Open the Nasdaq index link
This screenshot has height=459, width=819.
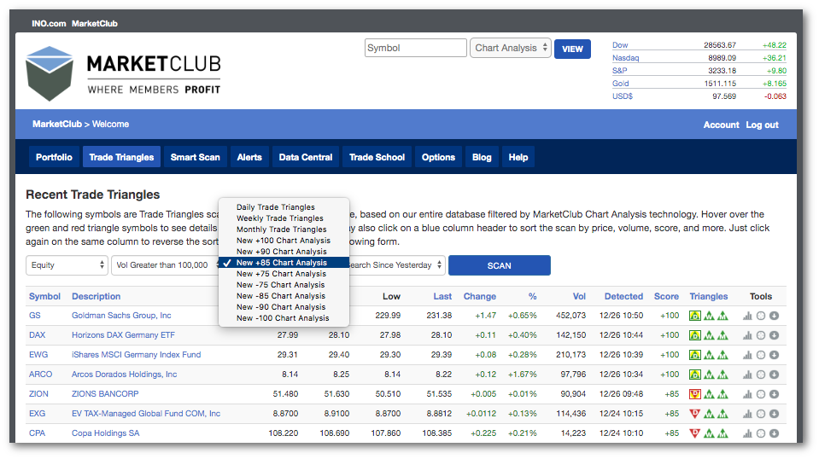click(626, 58)
